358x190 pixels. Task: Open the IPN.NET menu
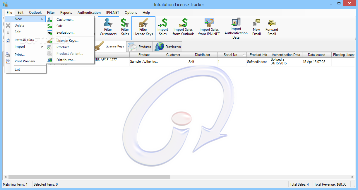click(113, 13)
